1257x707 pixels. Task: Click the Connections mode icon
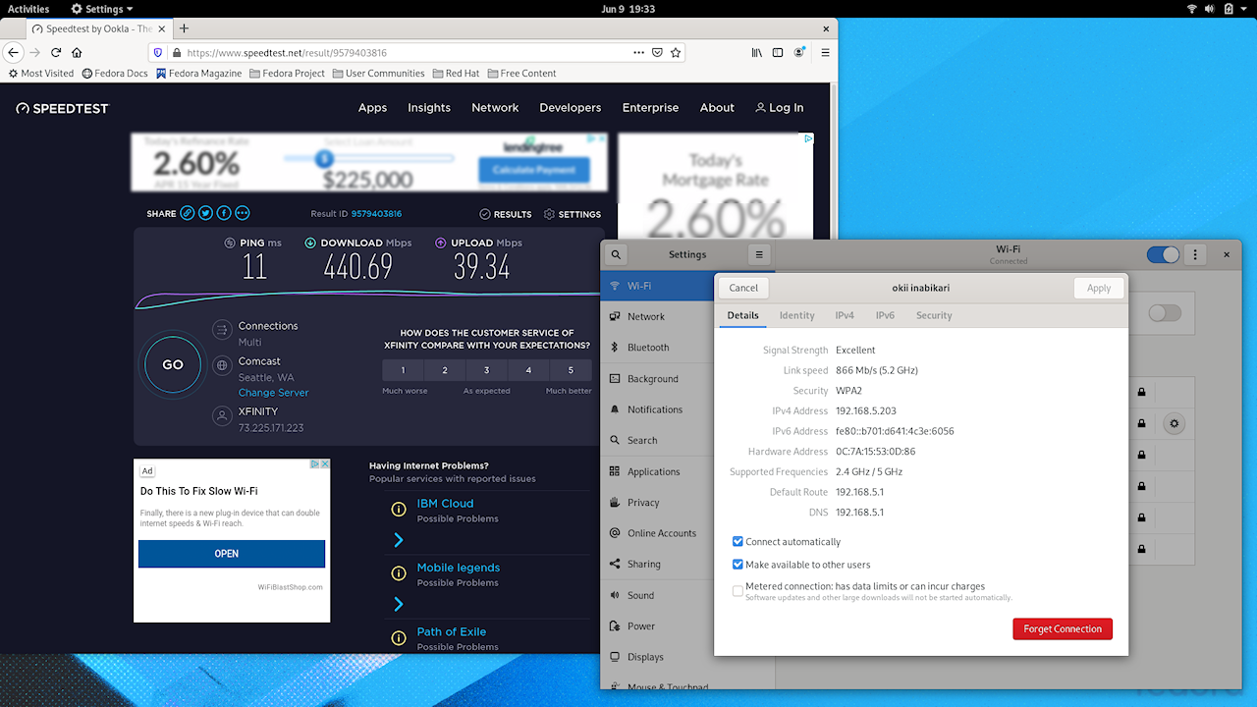click(x=222, y=330)
